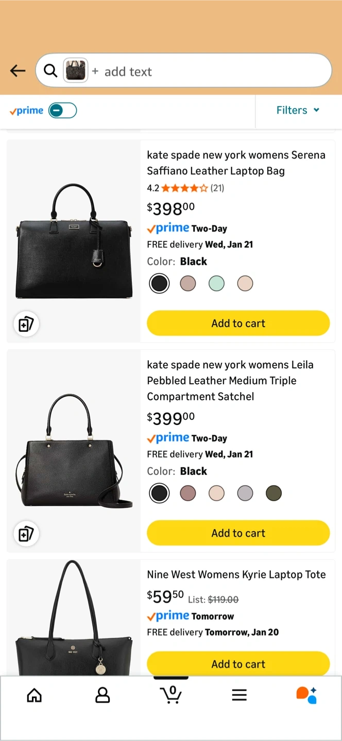Open the Home tab icon

coord(35,696)
